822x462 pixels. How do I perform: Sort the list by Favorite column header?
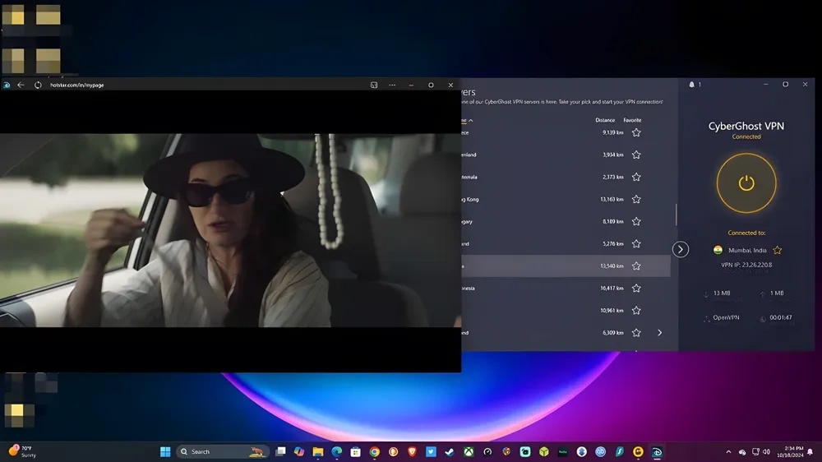coord(631,120)
